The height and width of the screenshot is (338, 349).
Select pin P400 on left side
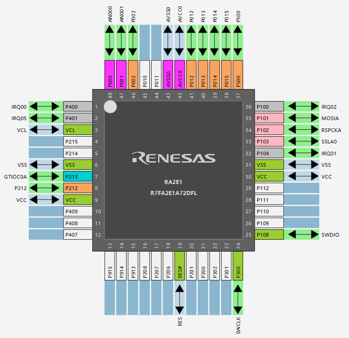78,106
